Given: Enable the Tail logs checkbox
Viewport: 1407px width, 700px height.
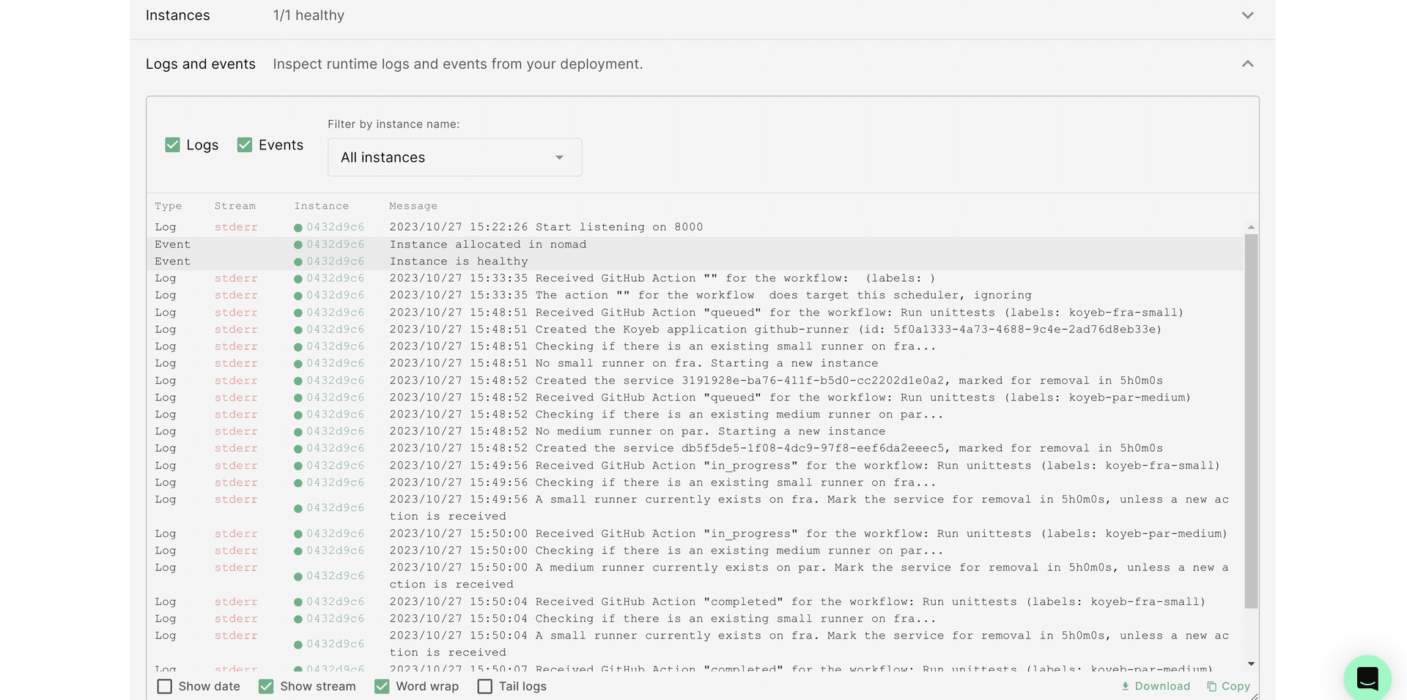Looking at the screenshot, I should 485,686.
